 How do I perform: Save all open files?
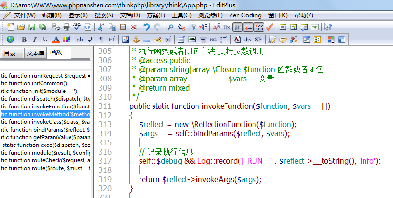(x=42, y=27)
